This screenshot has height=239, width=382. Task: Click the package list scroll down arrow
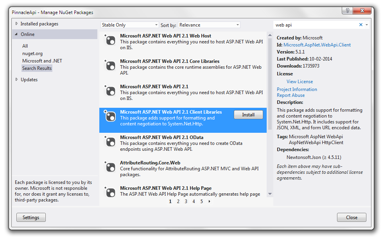pyautogui.click(x=270, y=194)
